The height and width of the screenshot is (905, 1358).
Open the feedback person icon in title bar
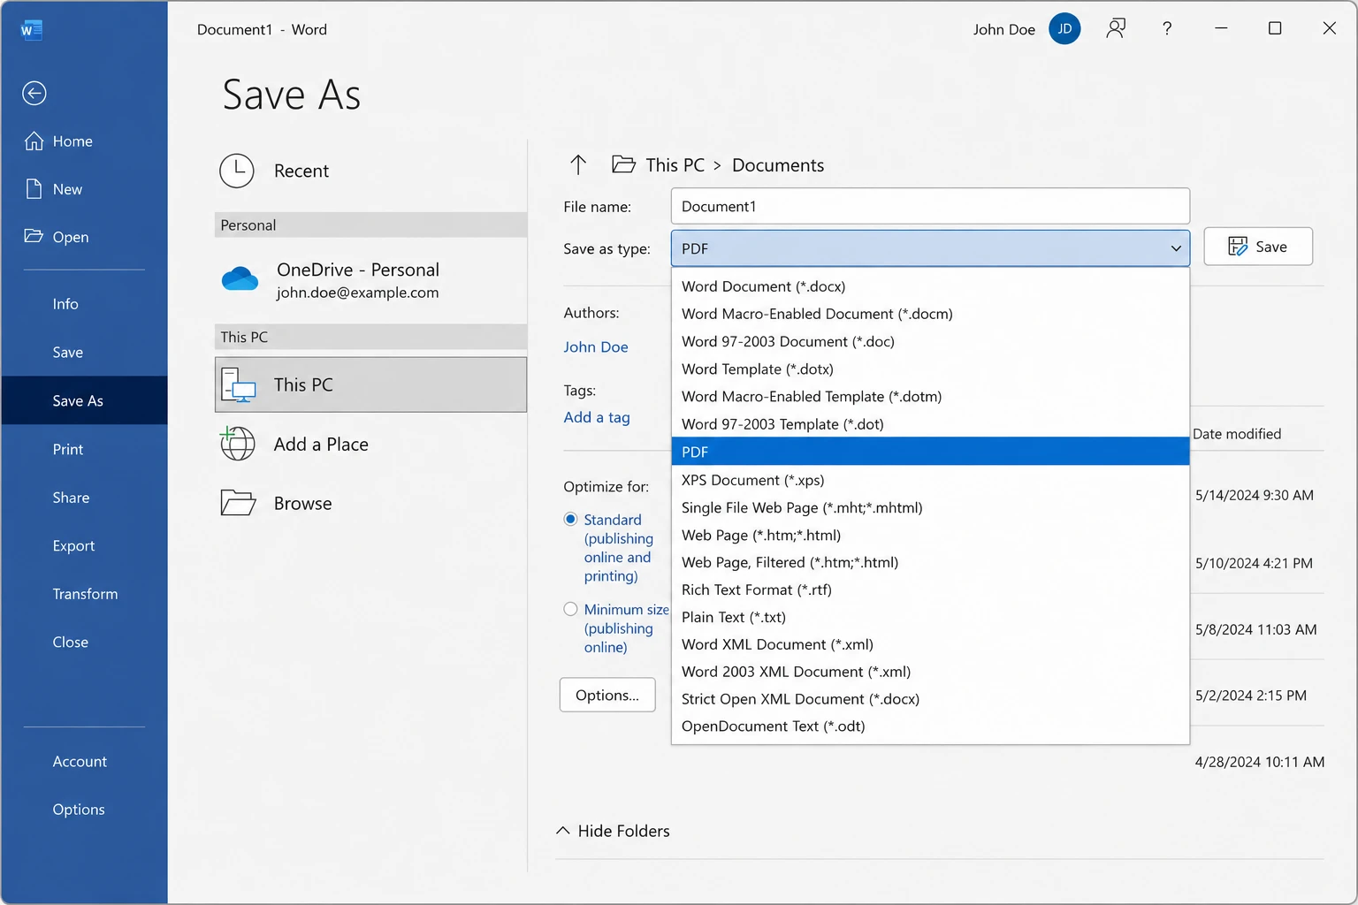pos(1116,28)
